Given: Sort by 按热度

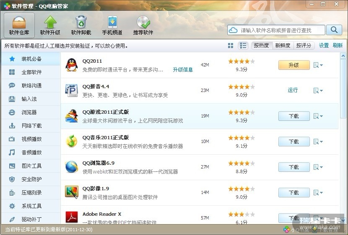Looking at the screenshot, I should click(262, 46).
